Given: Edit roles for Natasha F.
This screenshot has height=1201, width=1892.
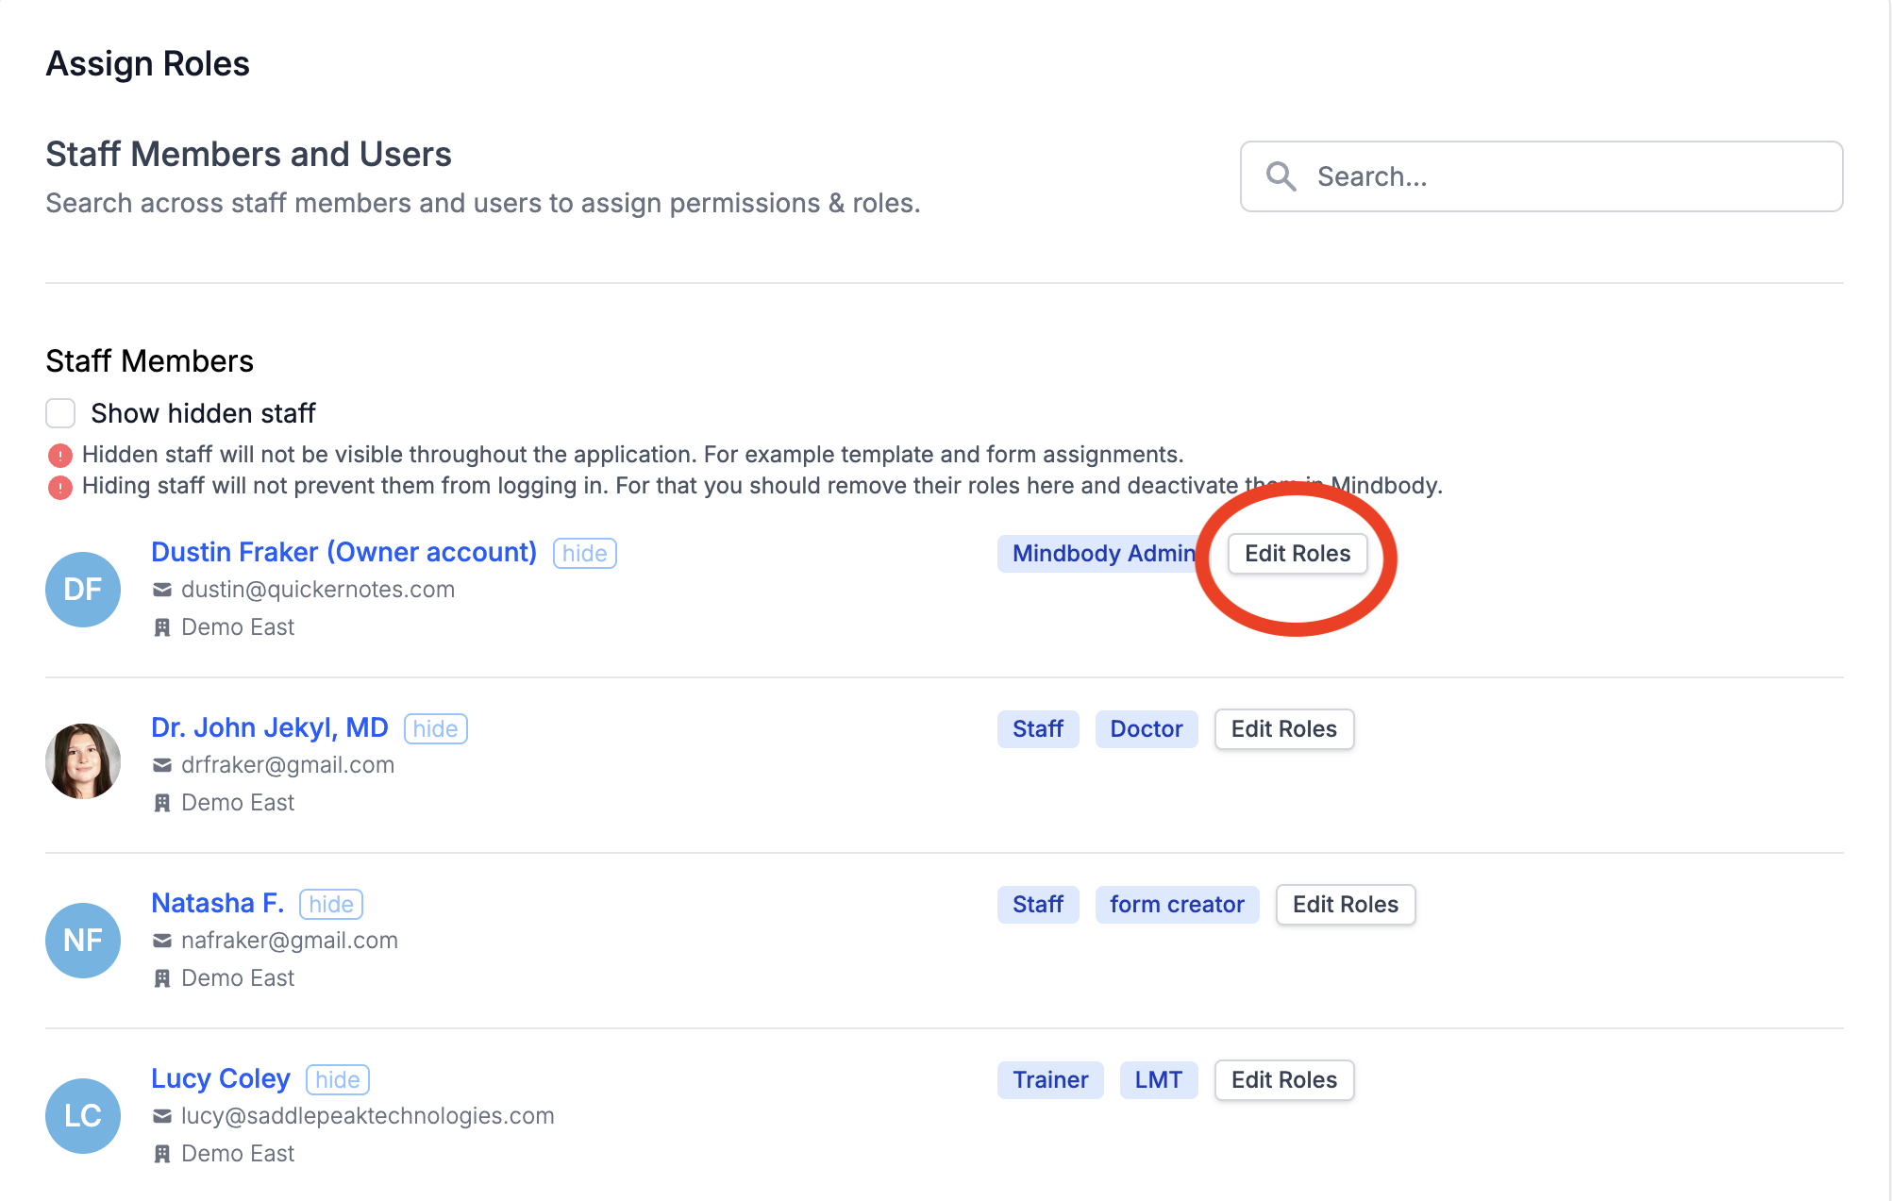Looking at the screenshot, I should click(x=1345, y=905).
